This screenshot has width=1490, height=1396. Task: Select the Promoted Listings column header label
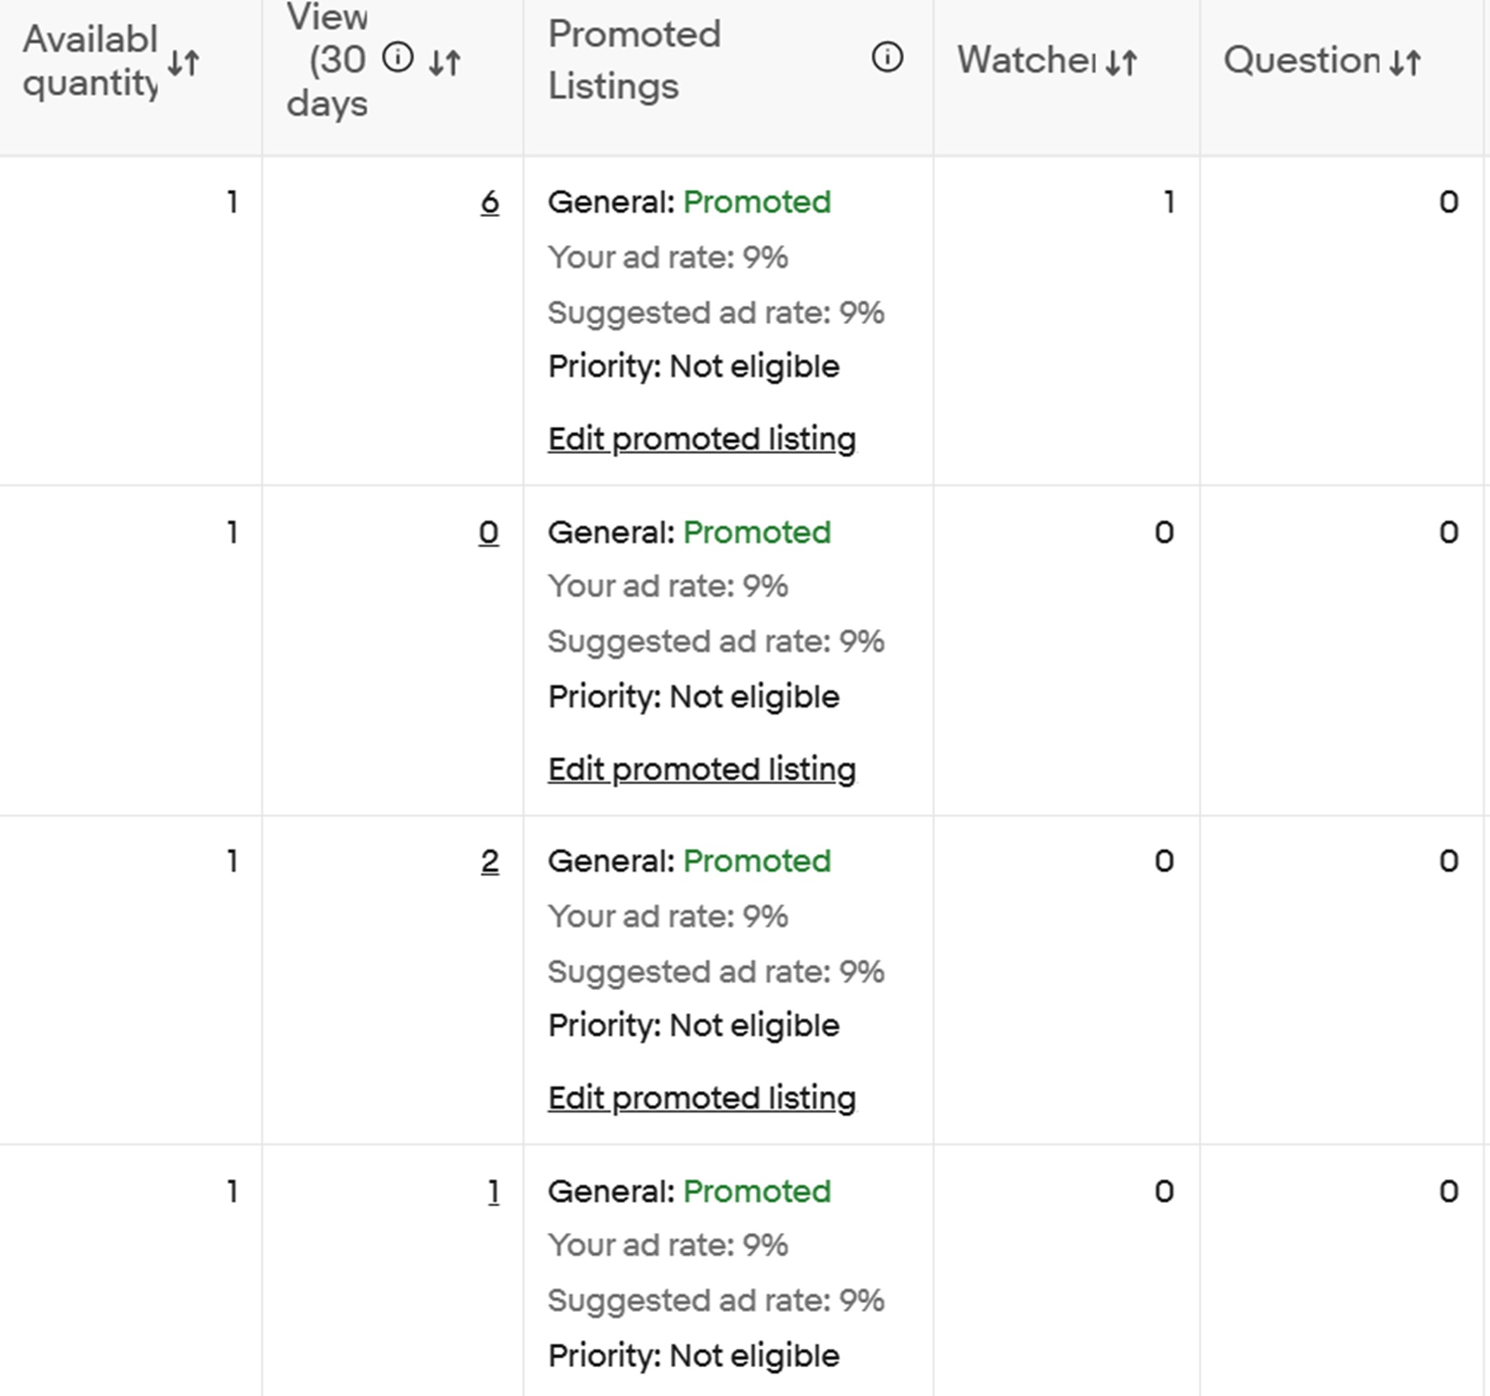(x=634, y=60)
